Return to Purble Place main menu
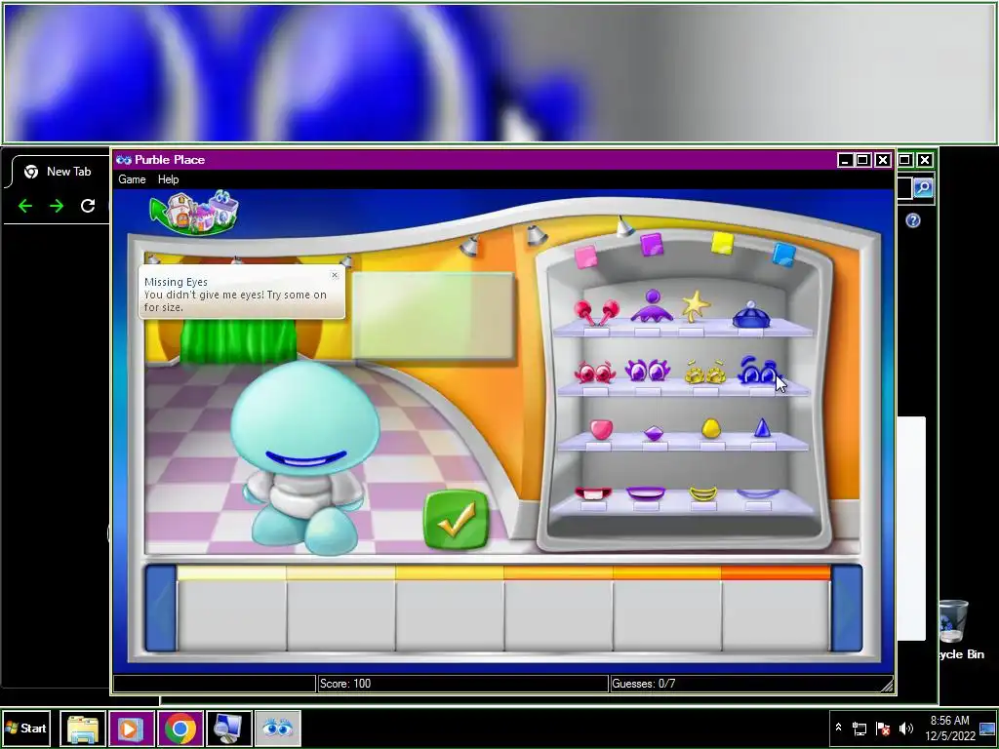The image size is (999, 749). [x=194, y=213]
